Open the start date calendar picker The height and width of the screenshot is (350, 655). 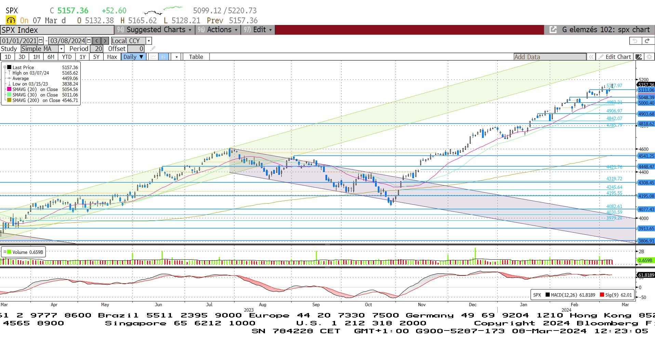[41, 41]
